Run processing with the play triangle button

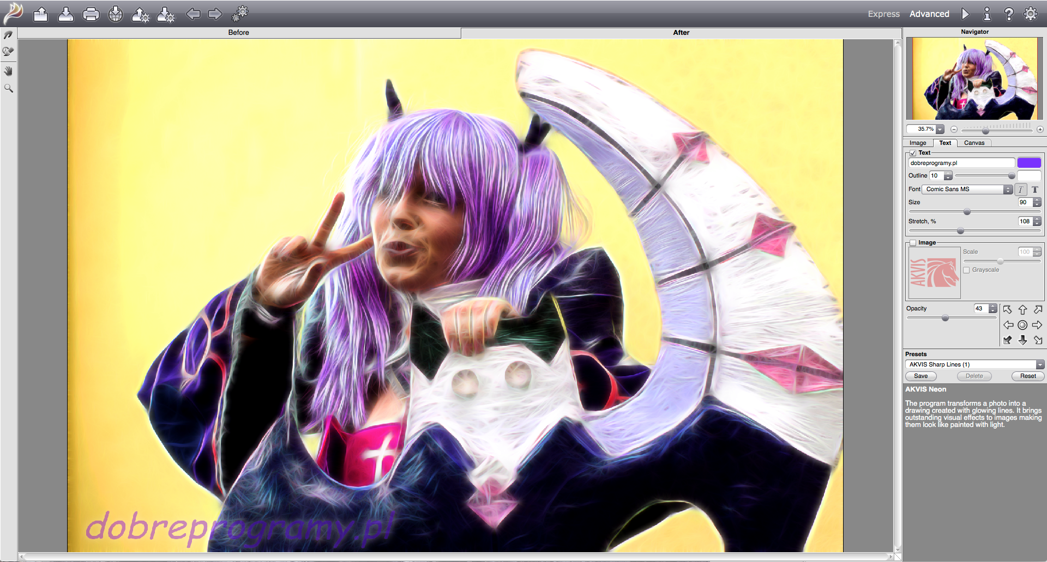(x=965, y=14)
